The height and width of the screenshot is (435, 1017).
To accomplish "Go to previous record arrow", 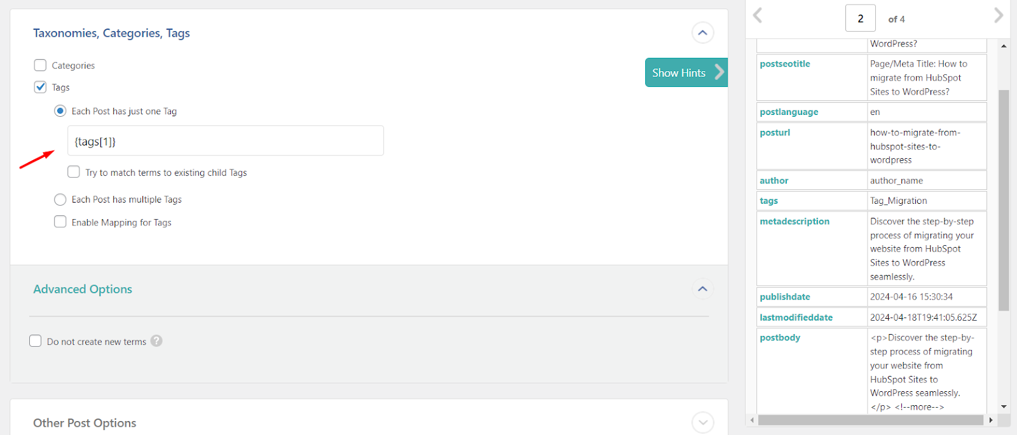I will coord(757,15).
